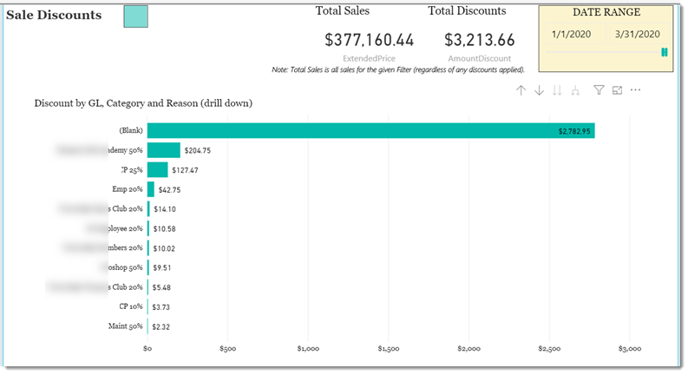Click the Total Discounts $3,213.66 card
The height and width of the screenshot is (375, 688).
pyautogui.click(x=479, y=40)
